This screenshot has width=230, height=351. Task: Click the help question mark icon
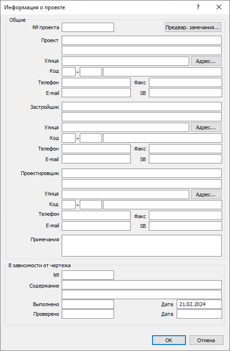pyautogui.click(x=198, y=7)
